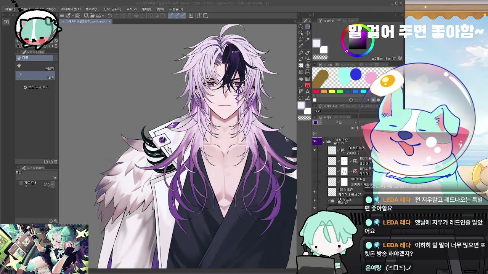488x274 pixels.
Task: Select the Airbrush tool
Action: (308, 59)
